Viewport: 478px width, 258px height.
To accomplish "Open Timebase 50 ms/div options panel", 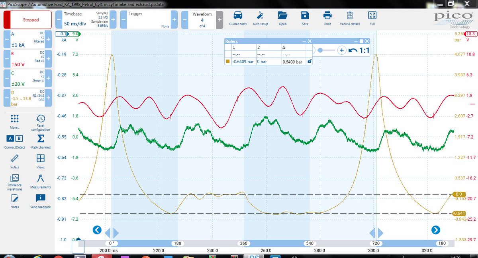I will coord(86,19).
